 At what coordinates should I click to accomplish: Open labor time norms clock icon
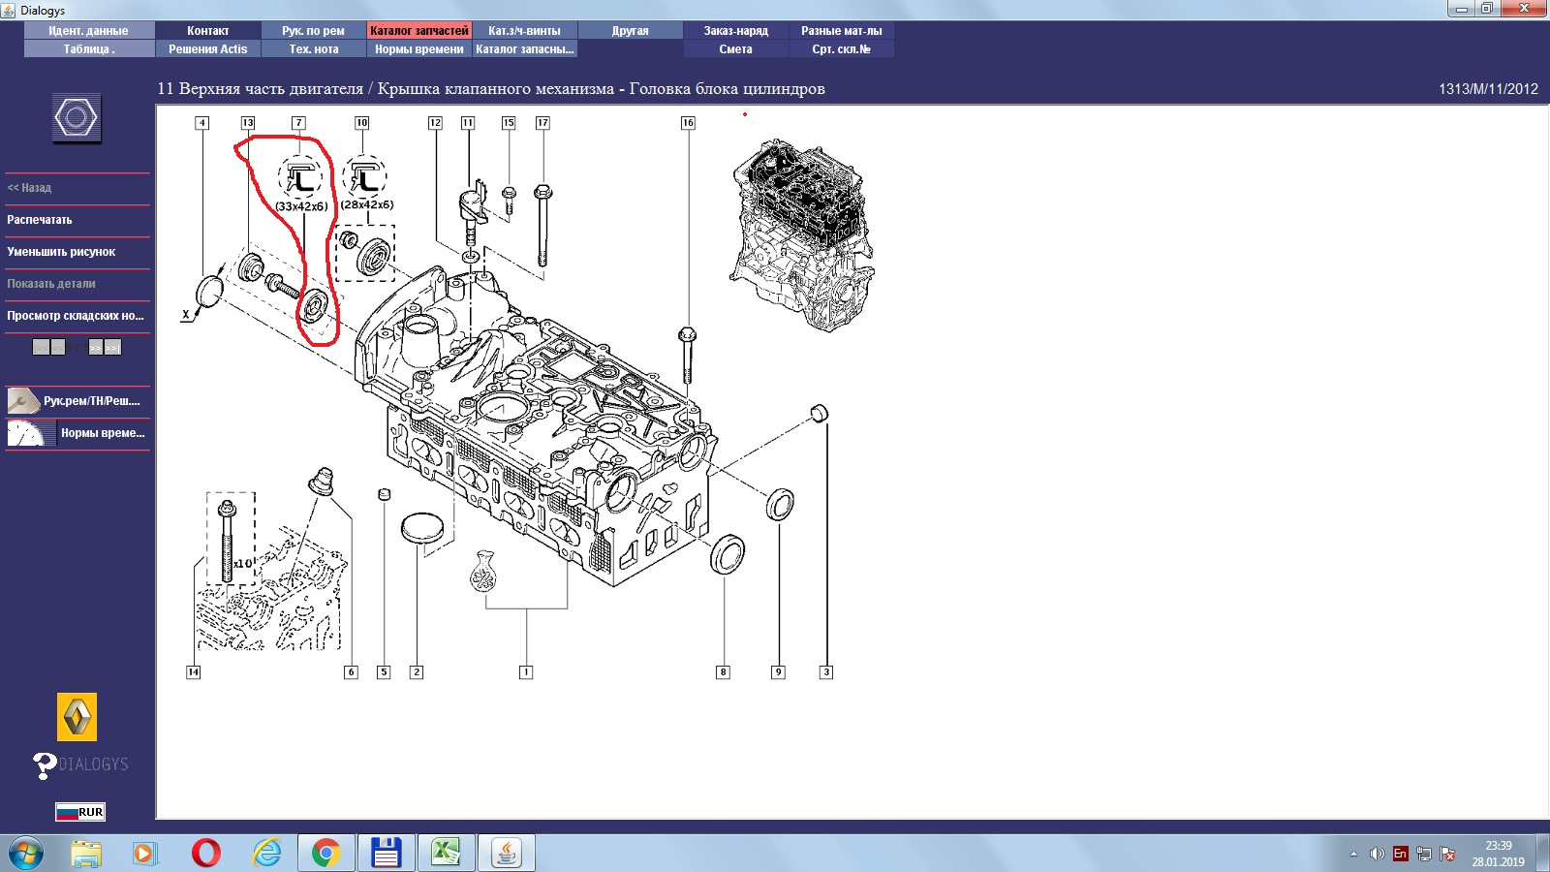pos(31,432)
